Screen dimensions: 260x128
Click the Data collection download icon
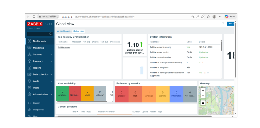[x=29, y=74]
